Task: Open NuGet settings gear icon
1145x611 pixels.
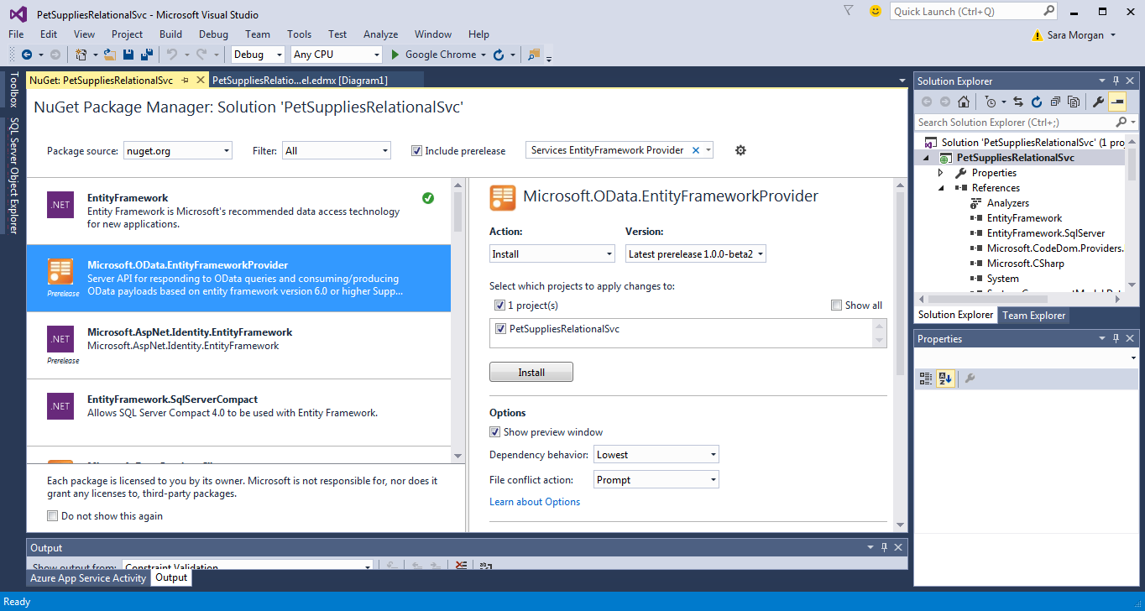Action: pyautogui.click(x=740, y=150)
